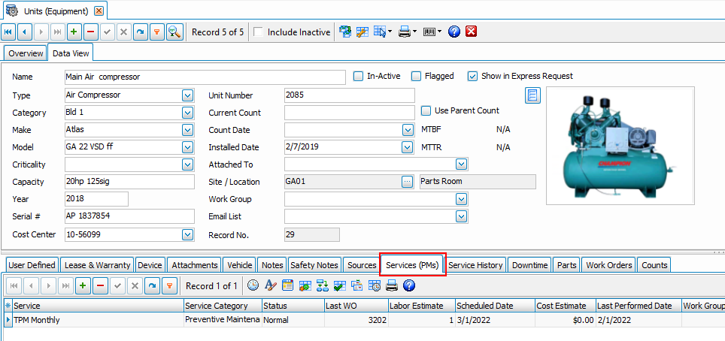The width and height of the screenshot is (725, 341).
Task: Click the grid tools wrench icon
Action: pos(362,32)
